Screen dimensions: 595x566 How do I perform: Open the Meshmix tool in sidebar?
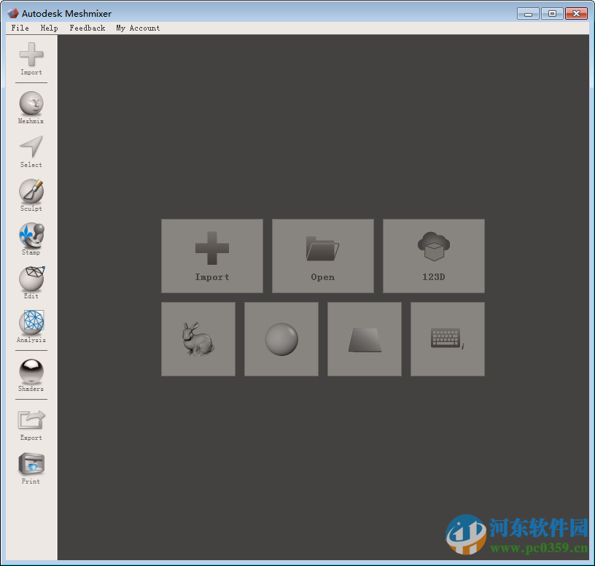click(x=31, y=107)
